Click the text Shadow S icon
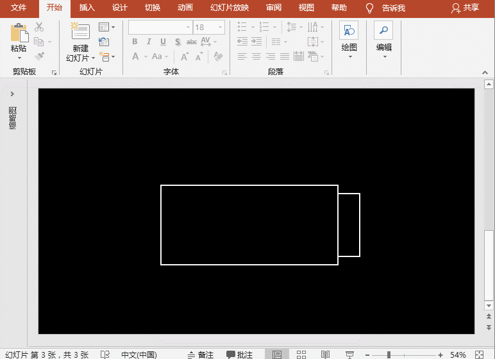The height and width of the screenshot is (359, 495). tap(178, 42)
